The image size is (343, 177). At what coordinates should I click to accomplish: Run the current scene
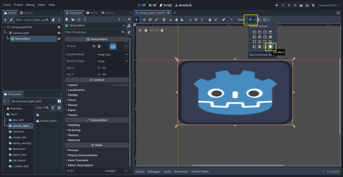click(301, 5)
